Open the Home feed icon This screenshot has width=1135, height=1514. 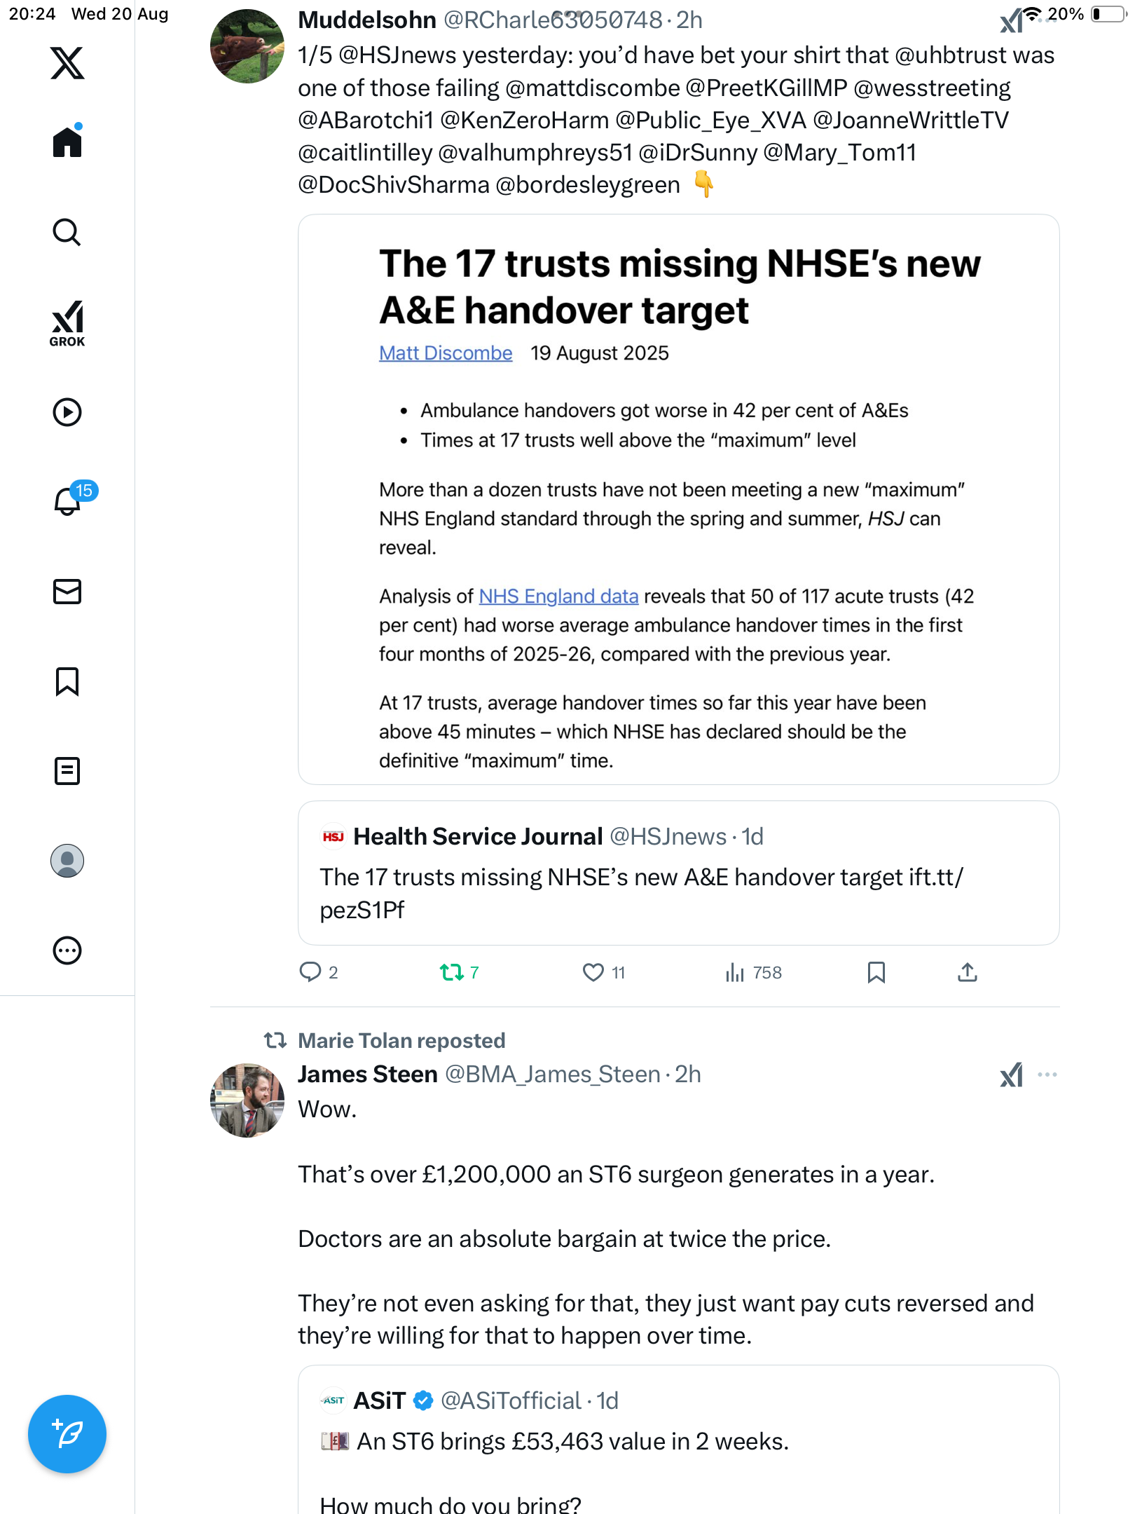click(x=67, y=142)
